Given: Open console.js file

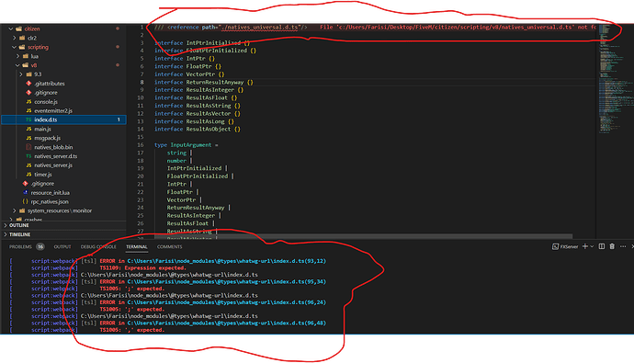Looking at the screenshot, I should [x=46, y=101].
